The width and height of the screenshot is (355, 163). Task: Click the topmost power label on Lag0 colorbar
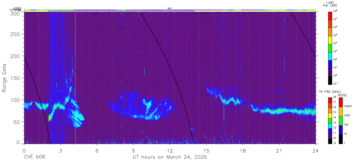pos(335,11)
